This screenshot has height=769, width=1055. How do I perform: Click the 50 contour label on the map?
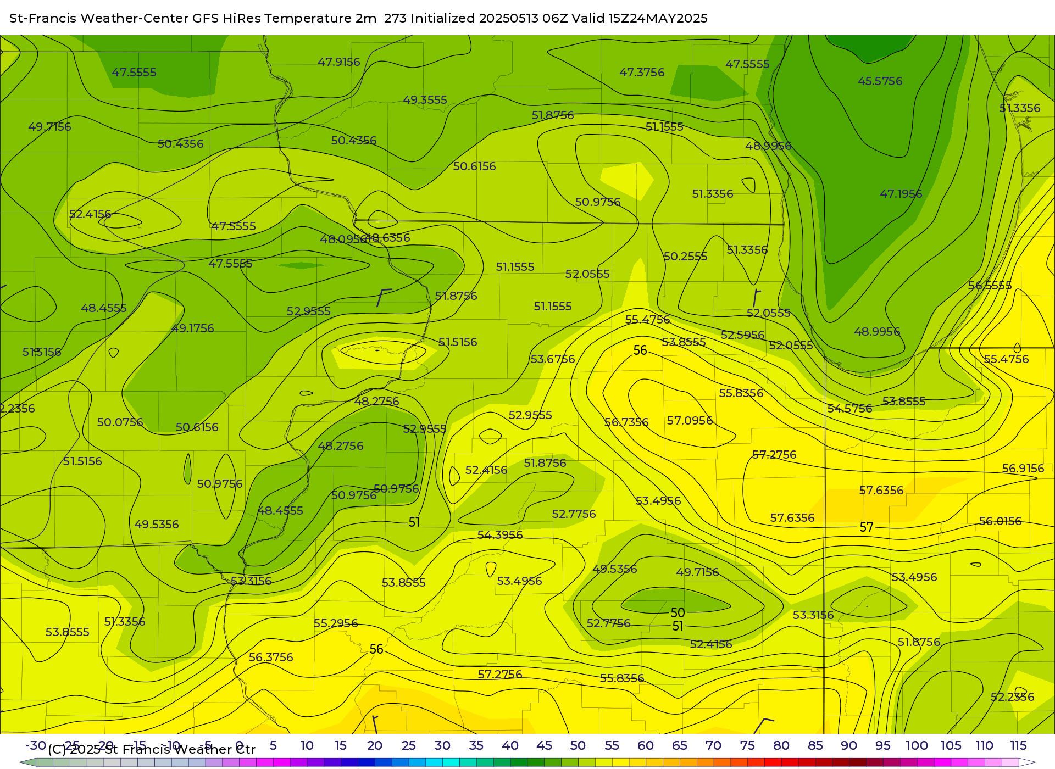[678, 612]
